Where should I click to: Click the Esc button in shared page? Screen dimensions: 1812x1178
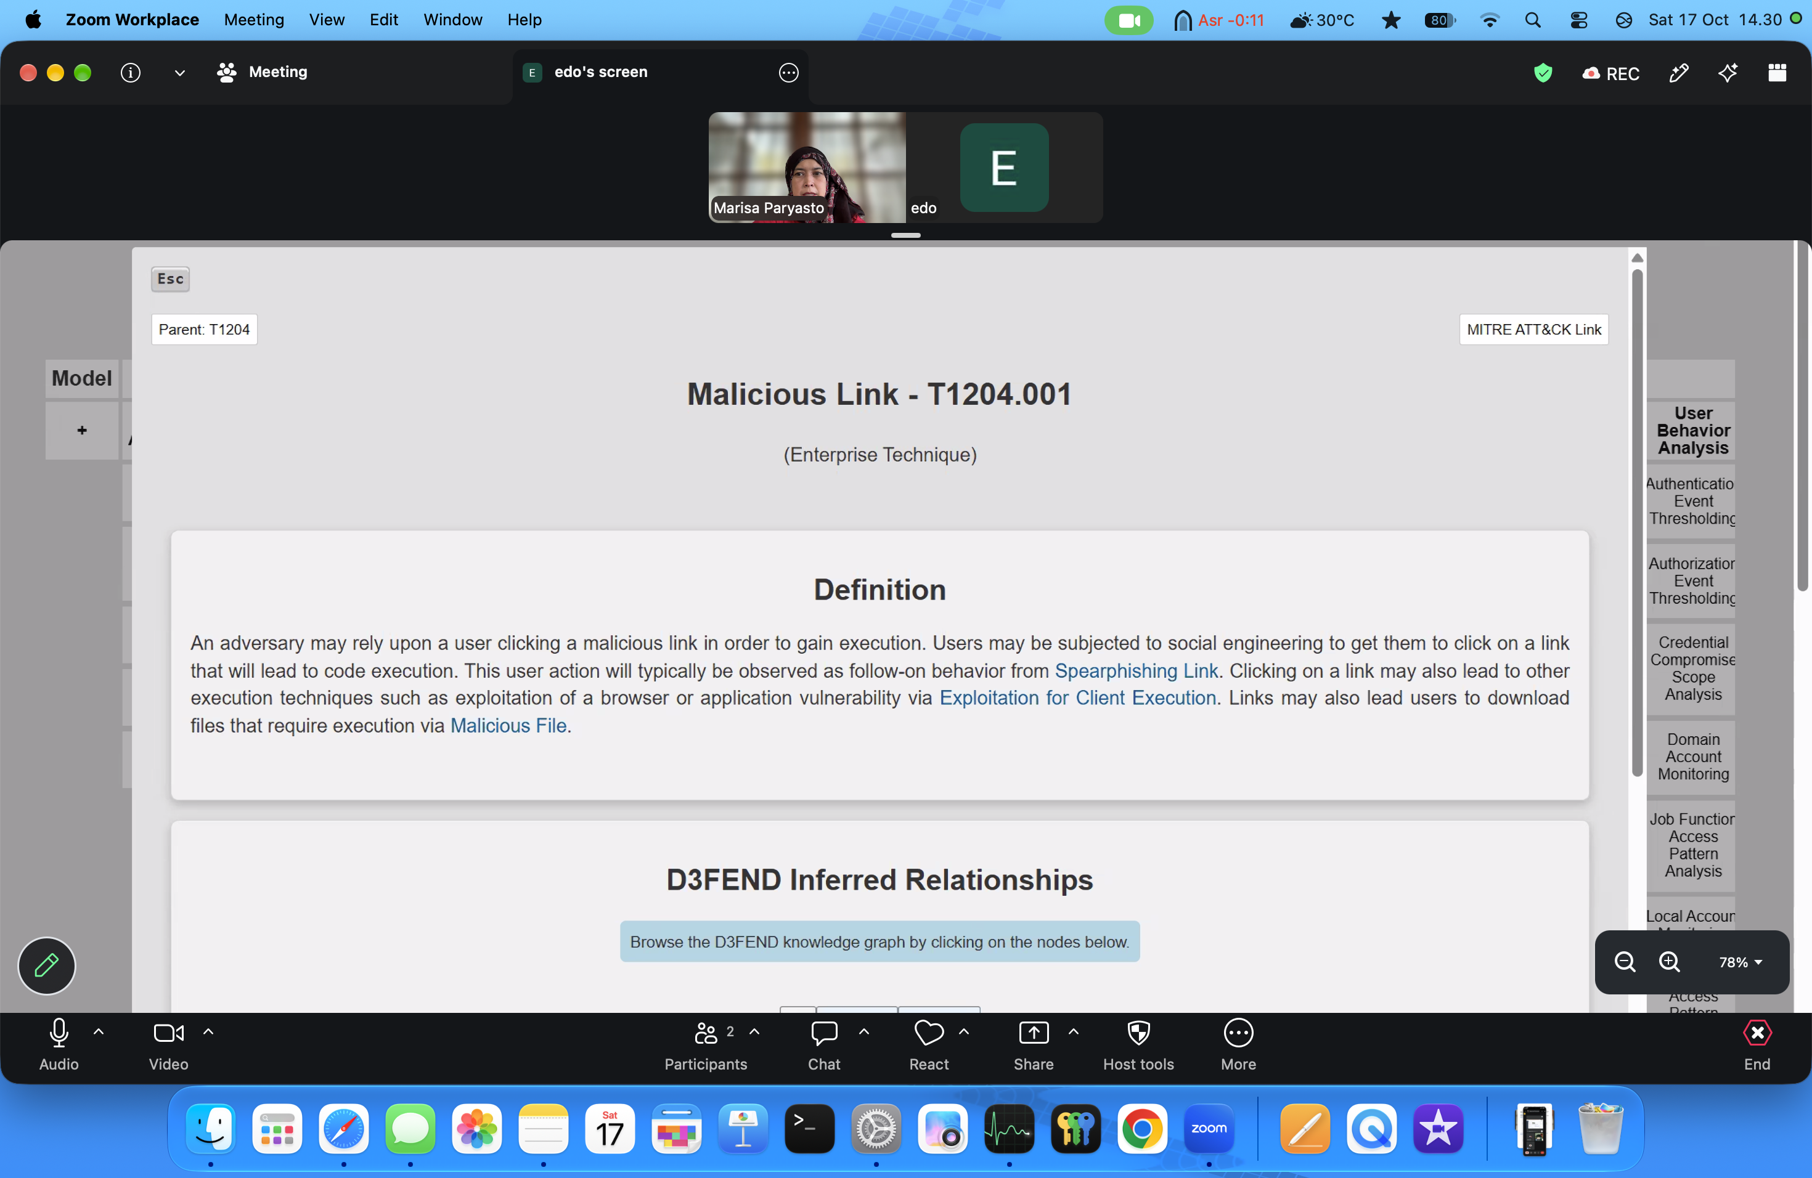(x=171, y=279)
